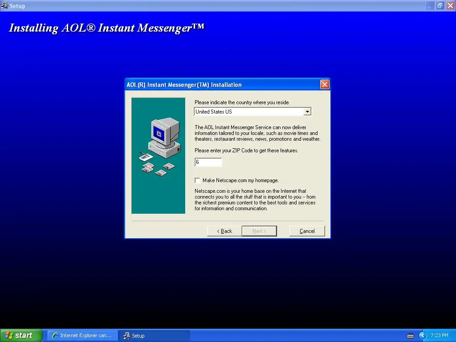This screenshot has height=342, width=456.
Task: Close the outer Setup window
Action: pyautogui.click(x=451, y=5)
